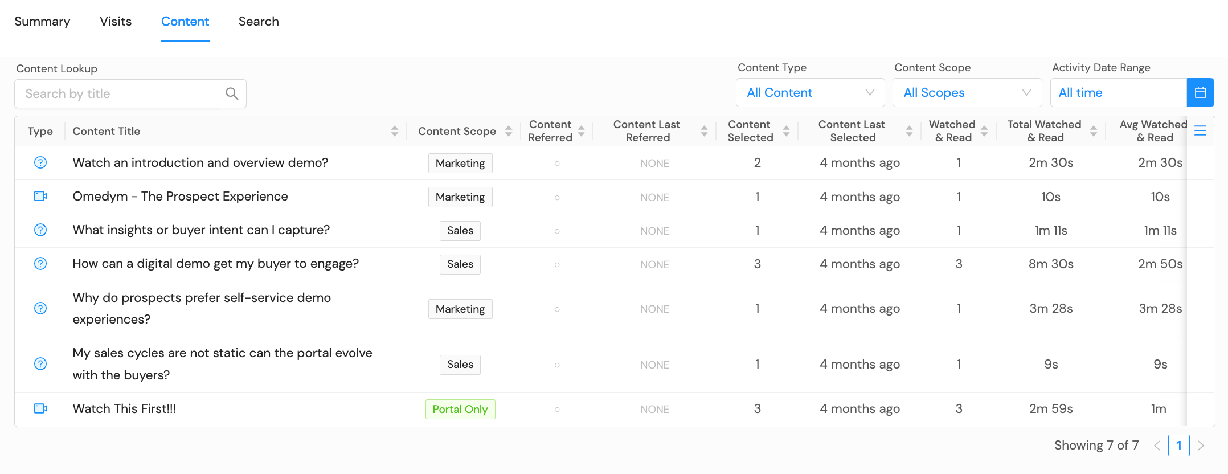Open the activity date calendar picker

1200,92
